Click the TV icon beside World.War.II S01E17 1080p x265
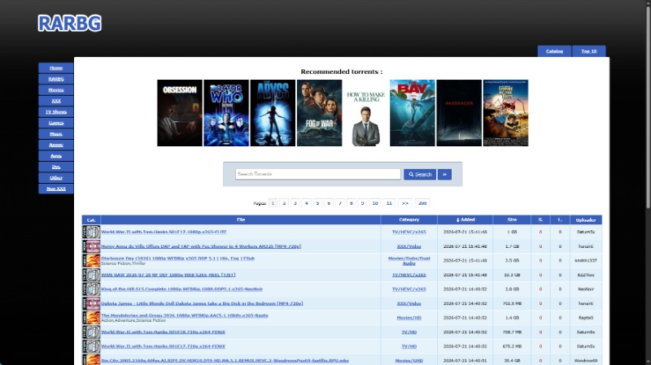This screenshot has height=365, width=651. (91, 232)
